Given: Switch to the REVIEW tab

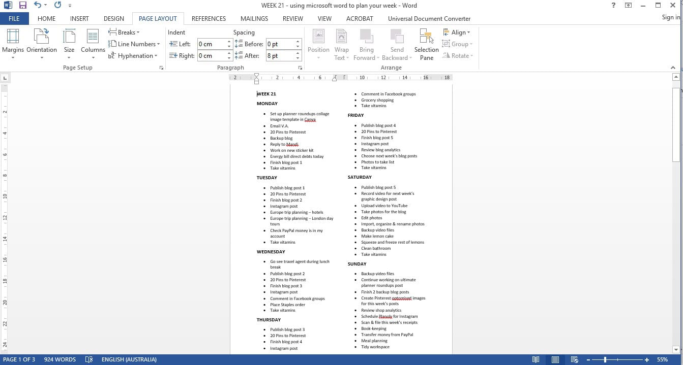Looking at the screenshot, I should click(293, 19).
